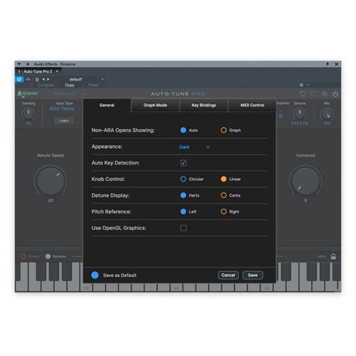Click the Compare button
Screen dimensions: 356x356
point(46,85)
